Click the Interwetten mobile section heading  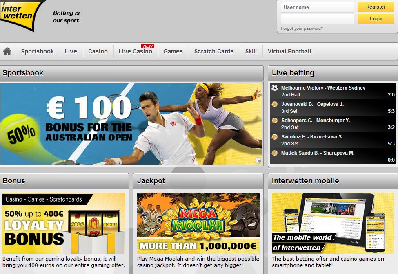305,181
